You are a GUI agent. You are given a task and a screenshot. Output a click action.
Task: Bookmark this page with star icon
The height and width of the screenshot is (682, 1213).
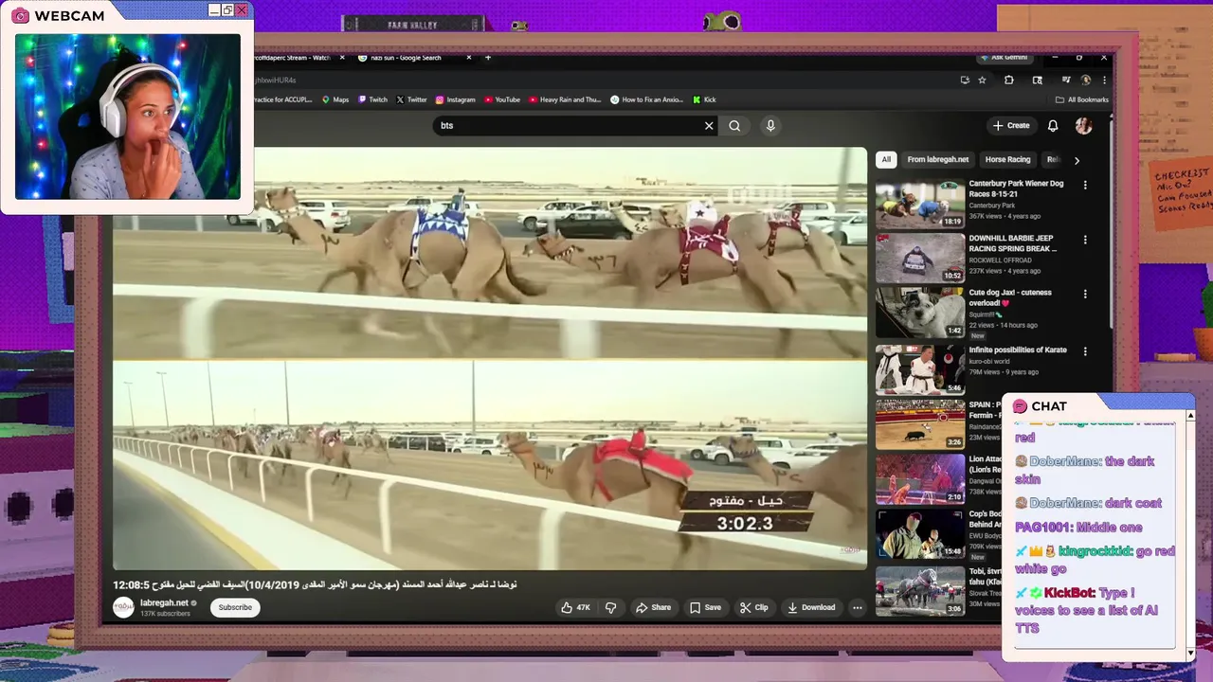pyautogui.click(x=983, y=81)
